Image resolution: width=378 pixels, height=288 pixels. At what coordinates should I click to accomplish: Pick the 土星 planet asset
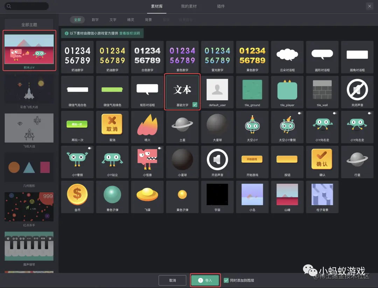(182, 127)
